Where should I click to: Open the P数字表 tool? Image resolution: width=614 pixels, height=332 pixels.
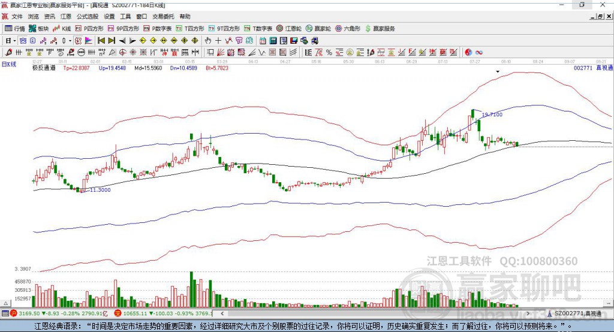click(x=158, y=29)
